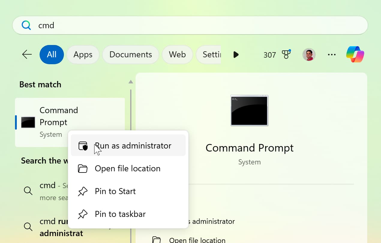Click inside the cmd search text field

[x=180, y=25]
